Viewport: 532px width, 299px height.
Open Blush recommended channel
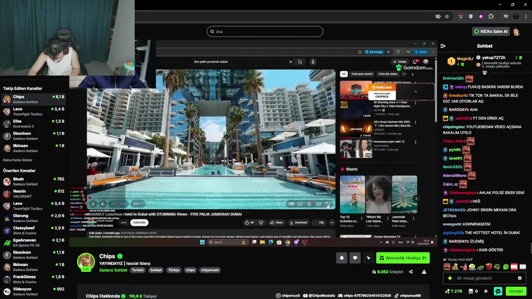34,181
